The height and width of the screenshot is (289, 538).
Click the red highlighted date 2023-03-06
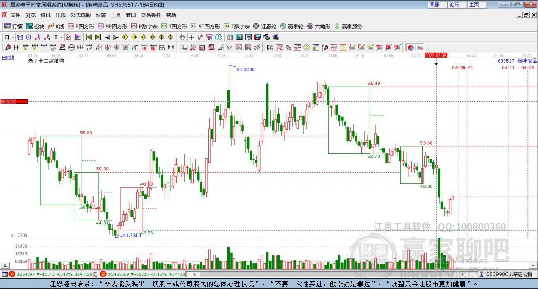click(x=436, y=56)
